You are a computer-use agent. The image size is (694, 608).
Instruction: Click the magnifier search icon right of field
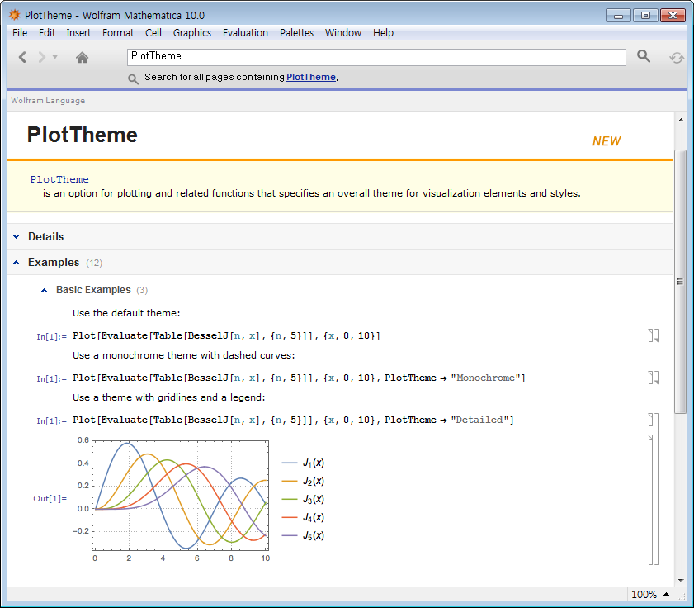(644, 56)
